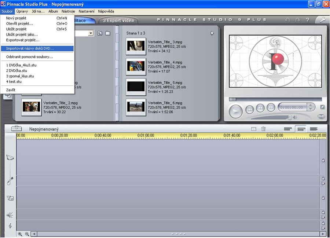Image resolution: width=330 pixels, height=238 pixels.
Task: Go to the next album page arrow
Action: point(212,33)
